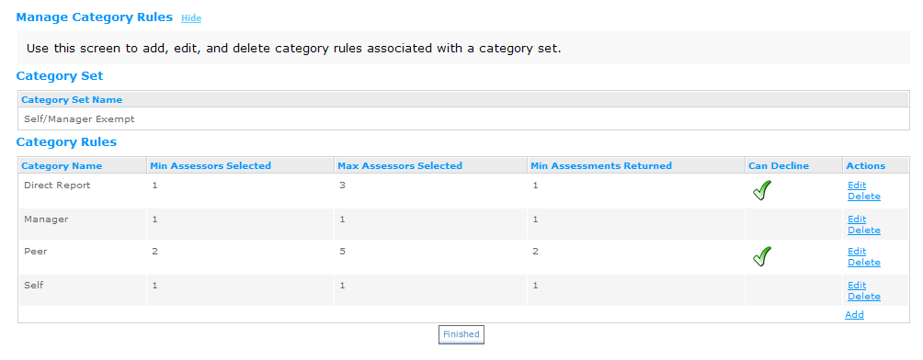This screenshot has width=923, height=360.
Task: Select the Self/Manager Exempt category set row
Action: pos(464,118)
